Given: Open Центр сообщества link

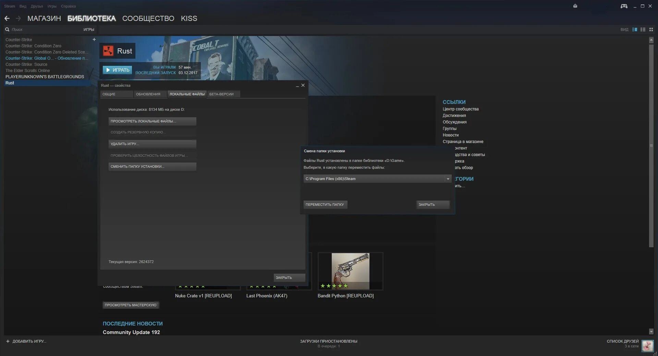Looking at the screenshot, I should tap(461, 109).
